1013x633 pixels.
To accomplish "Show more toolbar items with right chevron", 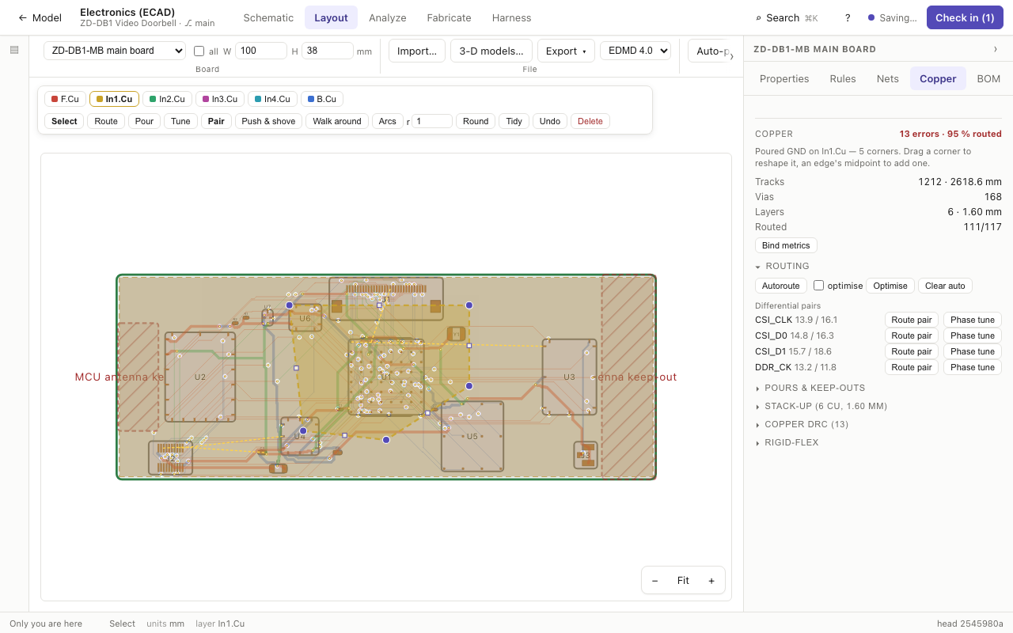I will pos(730,56).
